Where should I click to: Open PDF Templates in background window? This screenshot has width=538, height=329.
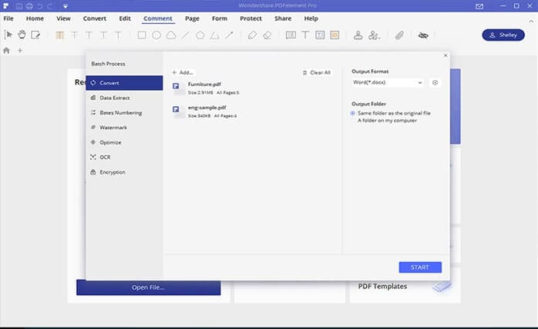click(x=382, y=286)
